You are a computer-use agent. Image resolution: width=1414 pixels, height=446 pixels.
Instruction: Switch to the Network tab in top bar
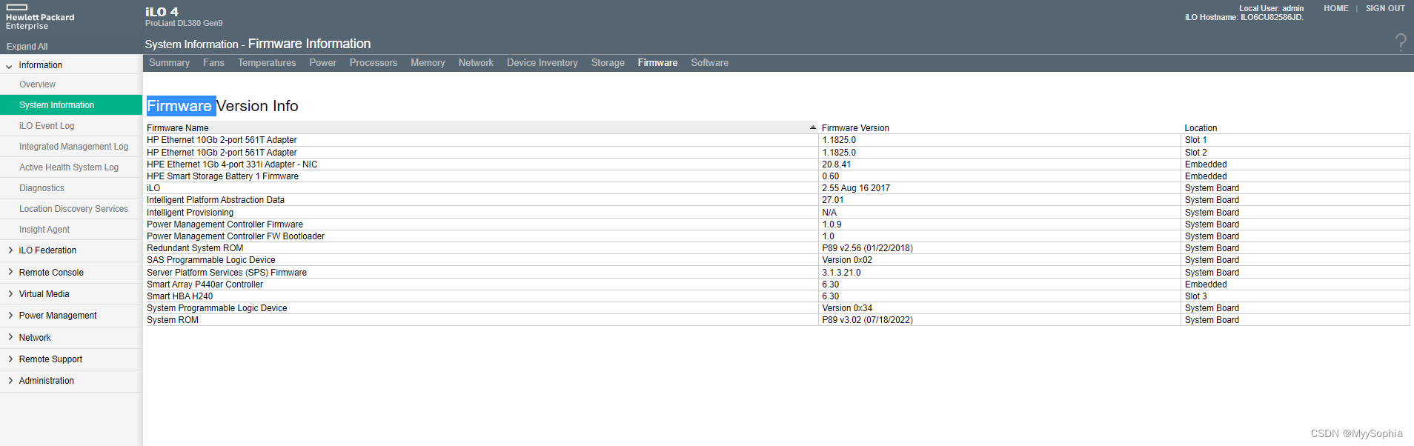[476, 63]
